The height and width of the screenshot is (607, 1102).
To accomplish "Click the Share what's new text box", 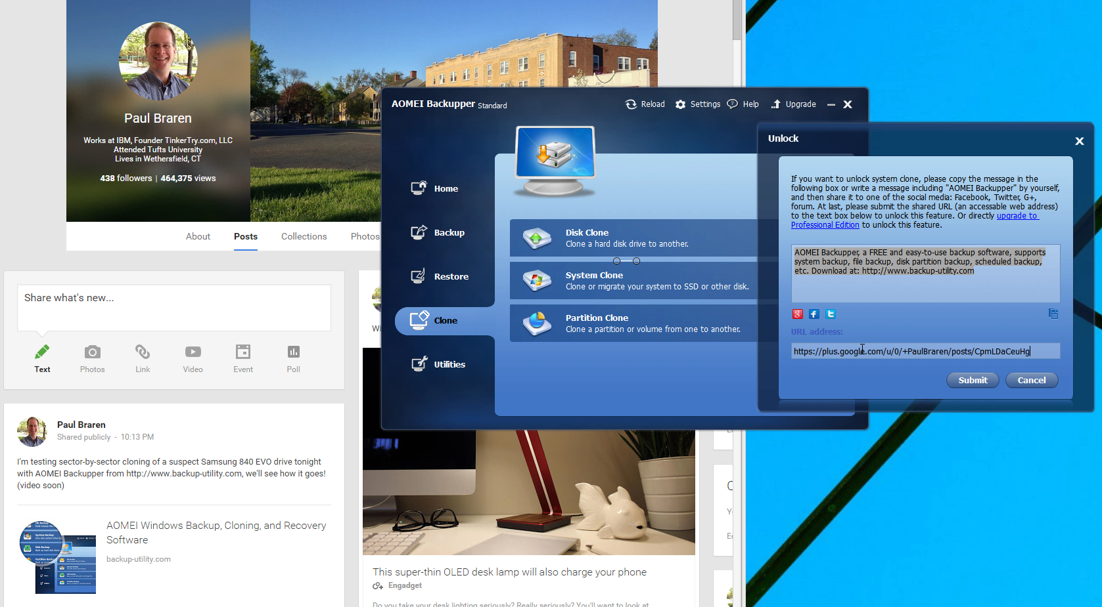I will [x=174, y=308].
